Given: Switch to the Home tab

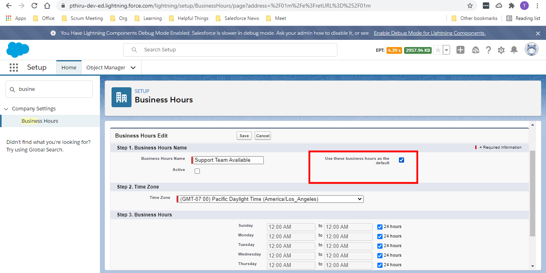Looking at the screenshot, I should 69,67.
